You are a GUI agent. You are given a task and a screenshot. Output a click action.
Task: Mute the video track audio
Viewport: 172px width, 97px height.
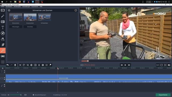click(5, 79)
